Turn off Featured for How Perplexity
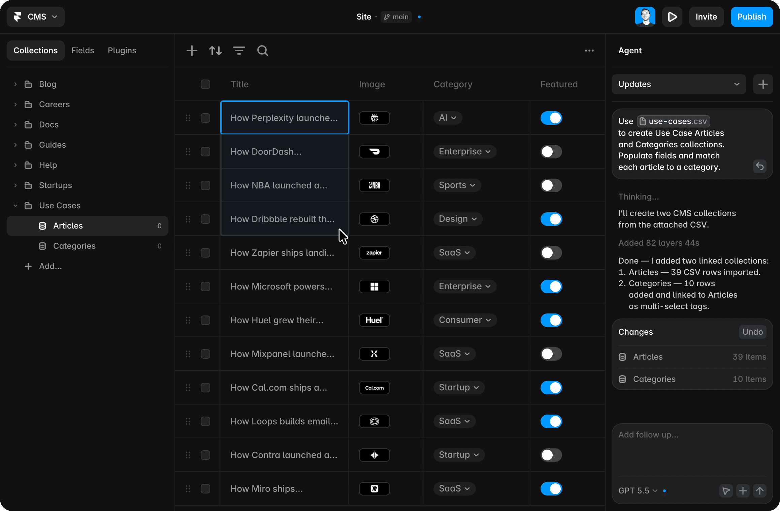The height and width of the screenshot is (511, 780). point(551,118)
